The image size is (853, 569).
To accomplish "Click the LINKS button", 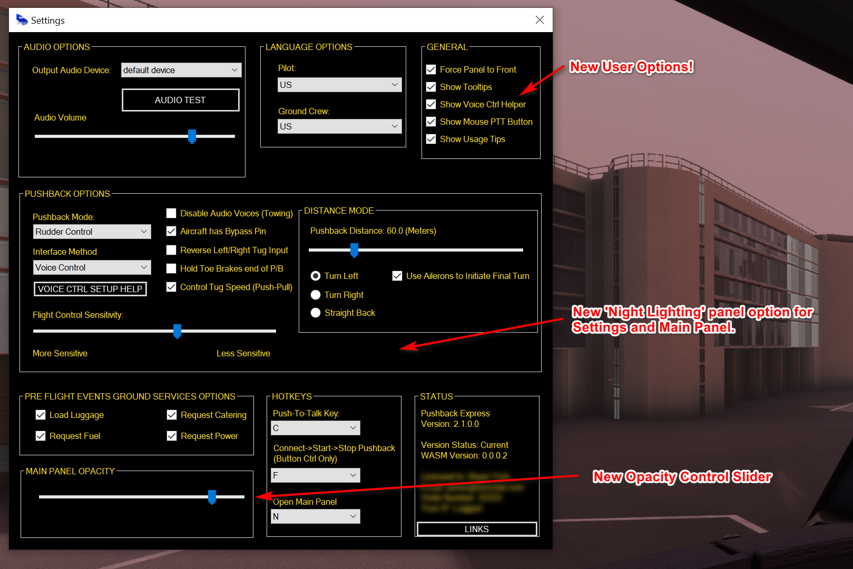I will click(477, 529).
